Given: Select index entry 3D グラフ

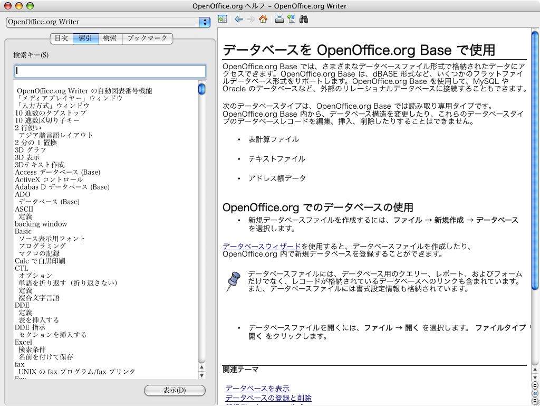Looking at the screenshot, I should [31, 150].
